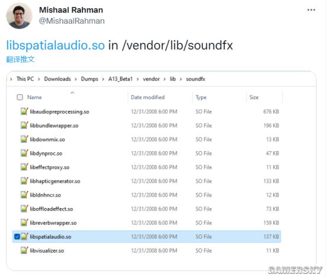Open the @MishaalRahman handle
The height and width of the screenshot is (277, 326).
pyautogui.click(x=72, y=21)
